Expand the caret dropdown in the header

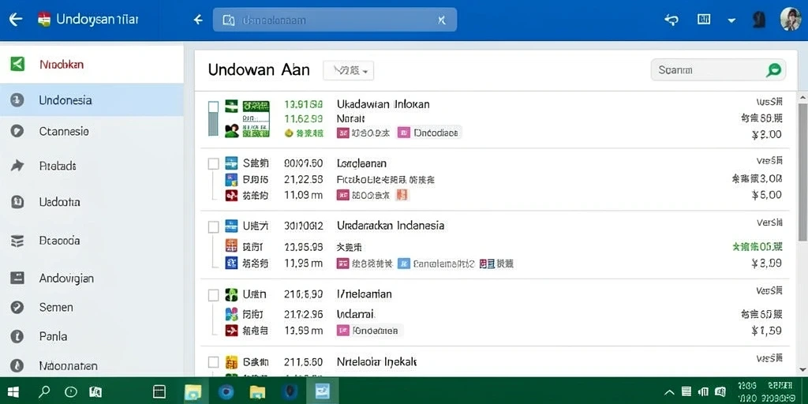click(x=731, y=21)
